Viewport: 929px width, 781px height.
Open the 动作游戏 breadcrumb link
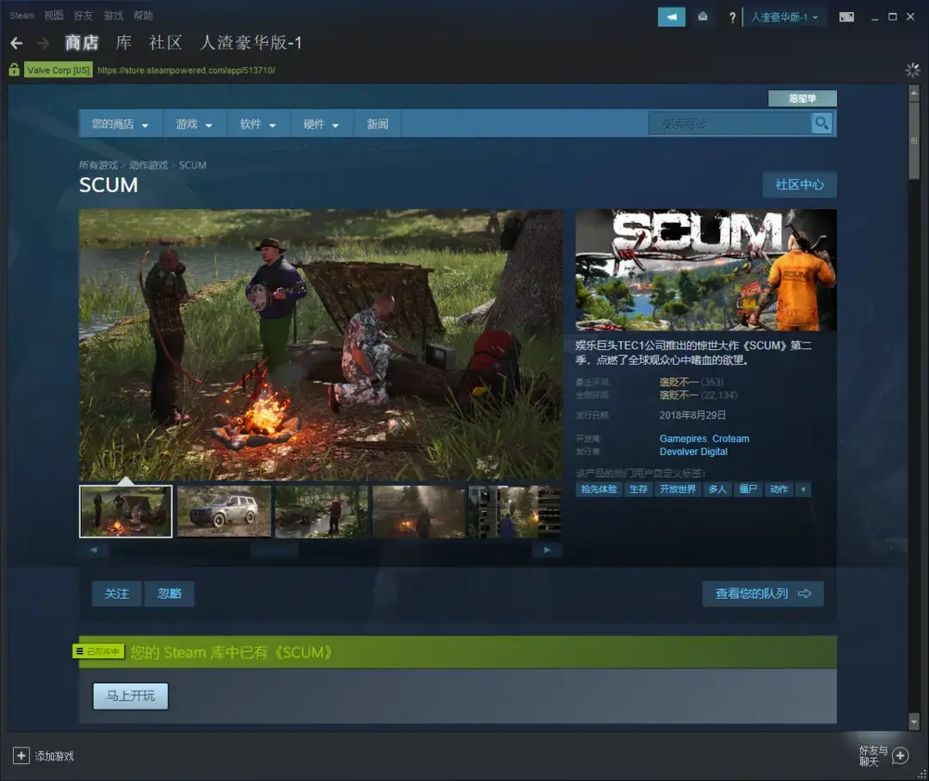pos(148,165)
